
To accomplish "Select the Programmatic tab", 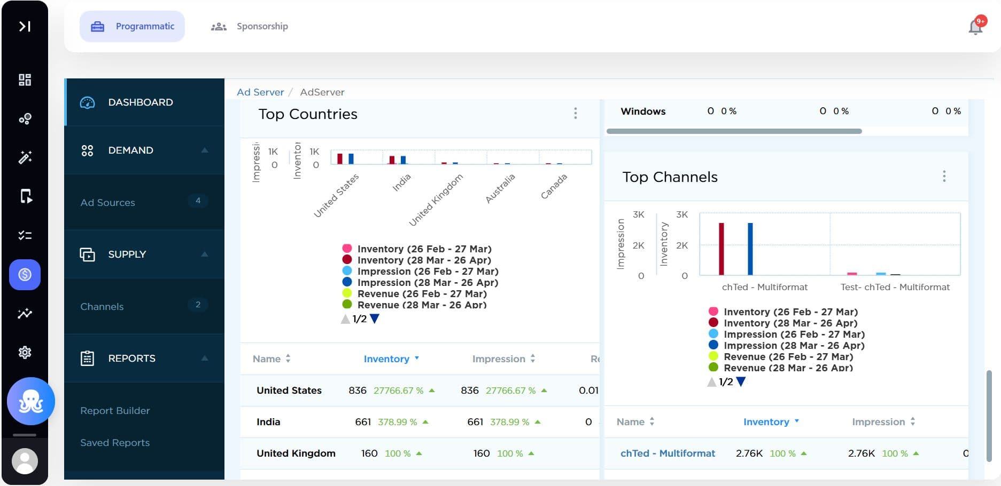I will point(133,26).
